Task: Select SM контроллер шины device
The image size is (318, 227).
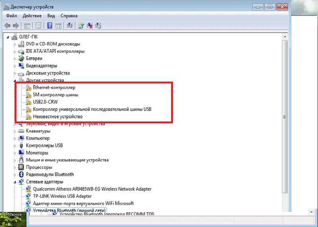Action: [56, 95]
